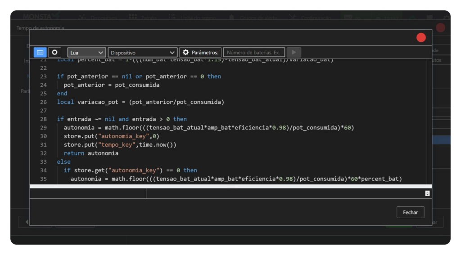Select the blue panel layout icon
This screenshot has width=461, height=255.
pos(40,52)
